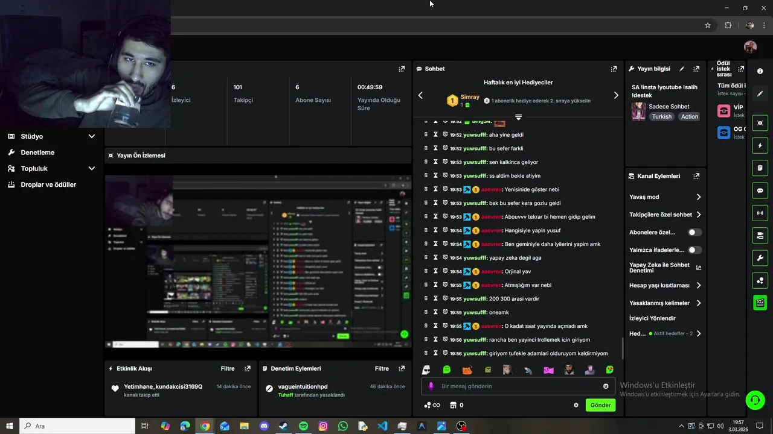Click the Action category tag

(689, 117)
